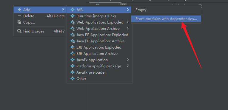Expand the JAR submenu arrow
228x110 pixels.
coord(128,10)
